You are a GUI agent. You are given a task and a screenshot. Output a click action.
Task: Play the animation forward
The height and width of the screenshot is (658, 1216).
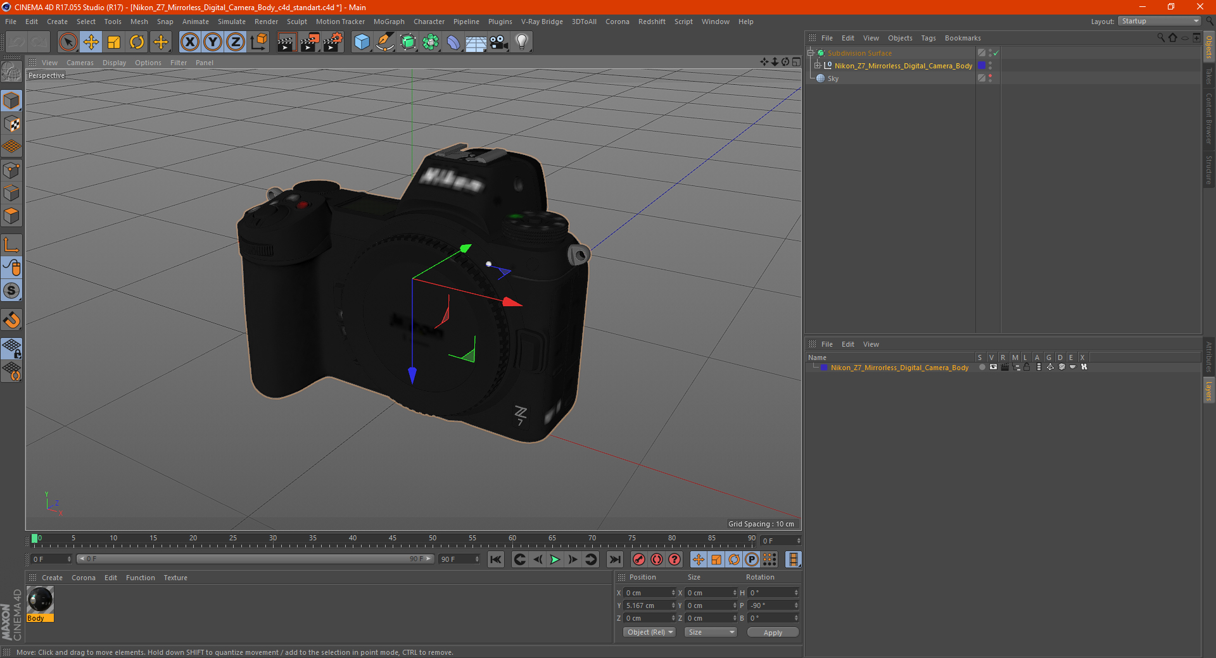[x=555, y=559]
